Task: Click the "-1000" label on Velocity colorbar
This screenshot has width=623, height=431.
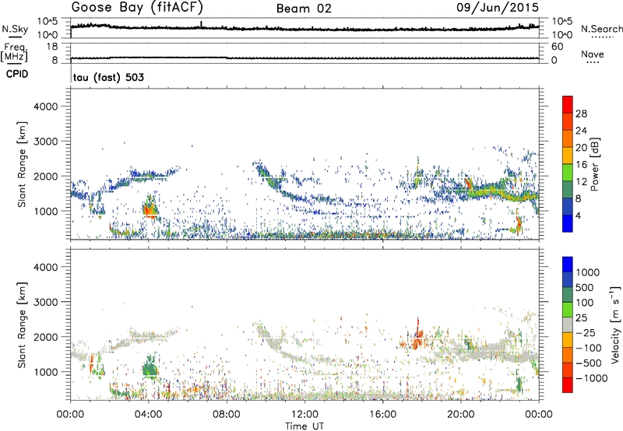Action: coord(591,378)
